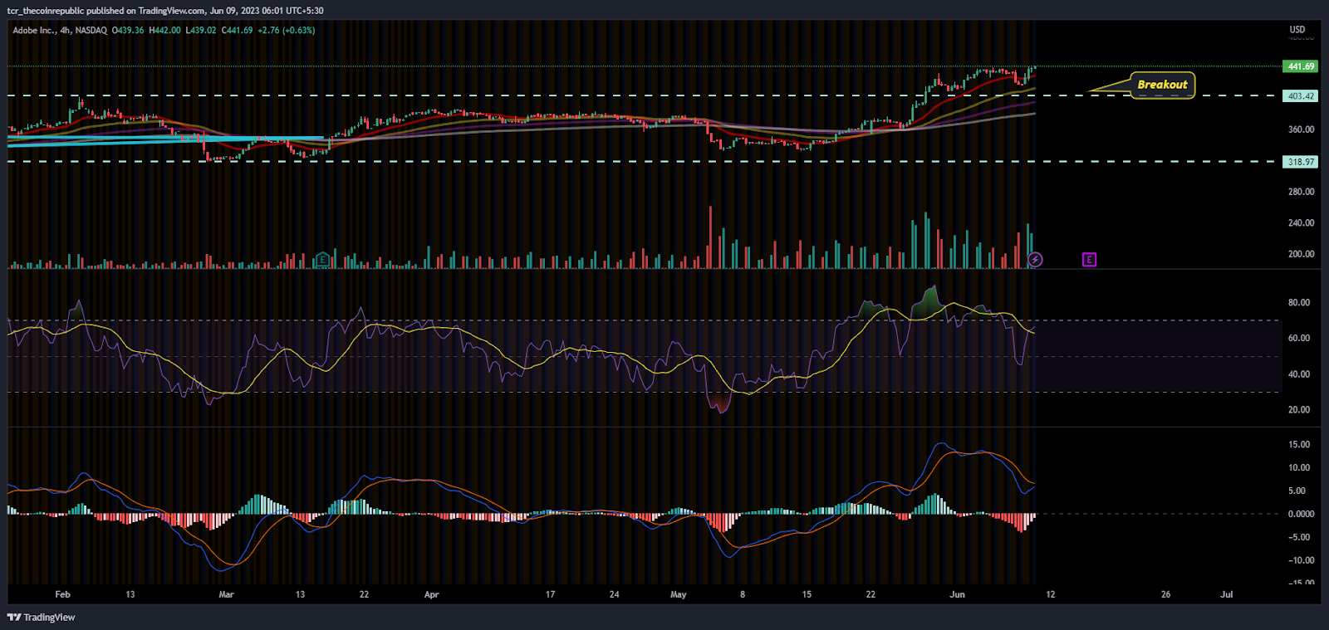
Task: Select Jul on the time axis
Action: (x=1226, y=595)
